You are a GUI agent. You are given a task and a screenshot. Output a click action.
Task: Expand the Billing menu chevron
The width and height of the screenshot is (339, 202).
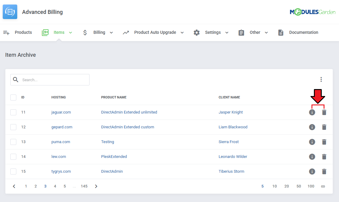click(111, 33)
